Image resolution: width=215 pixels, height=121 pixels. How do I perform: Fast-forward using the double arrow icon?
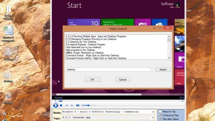click(182, 101)
